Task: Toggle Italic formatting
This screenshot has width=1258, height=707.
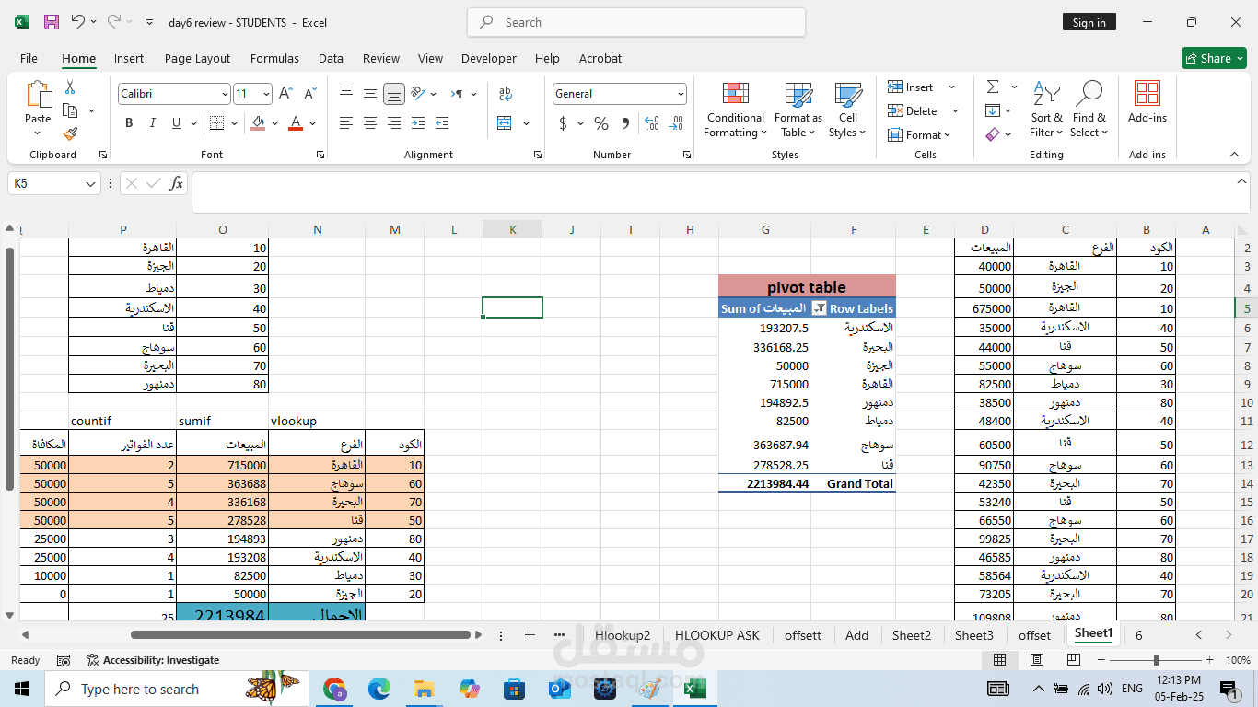Action: coord(152,123)
